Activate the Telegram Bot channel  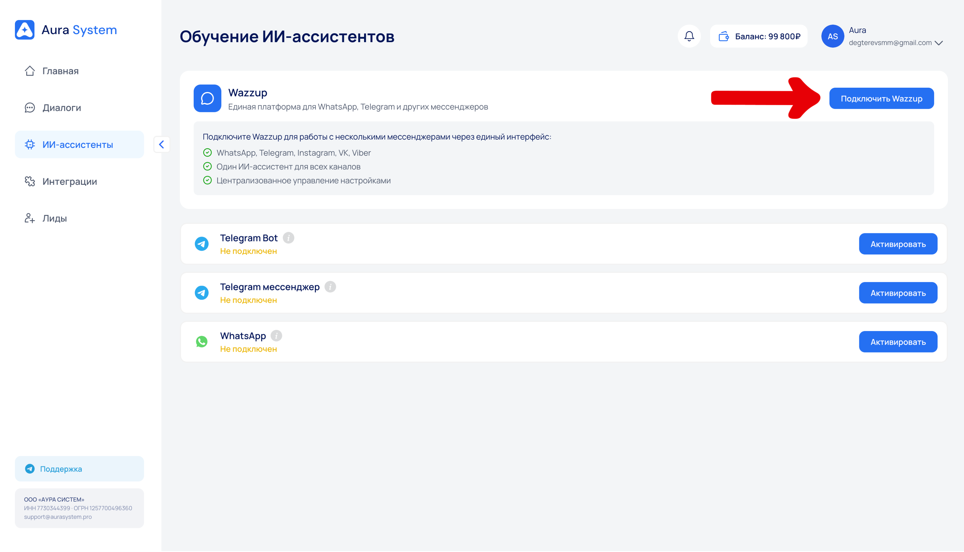pos(898,244)
